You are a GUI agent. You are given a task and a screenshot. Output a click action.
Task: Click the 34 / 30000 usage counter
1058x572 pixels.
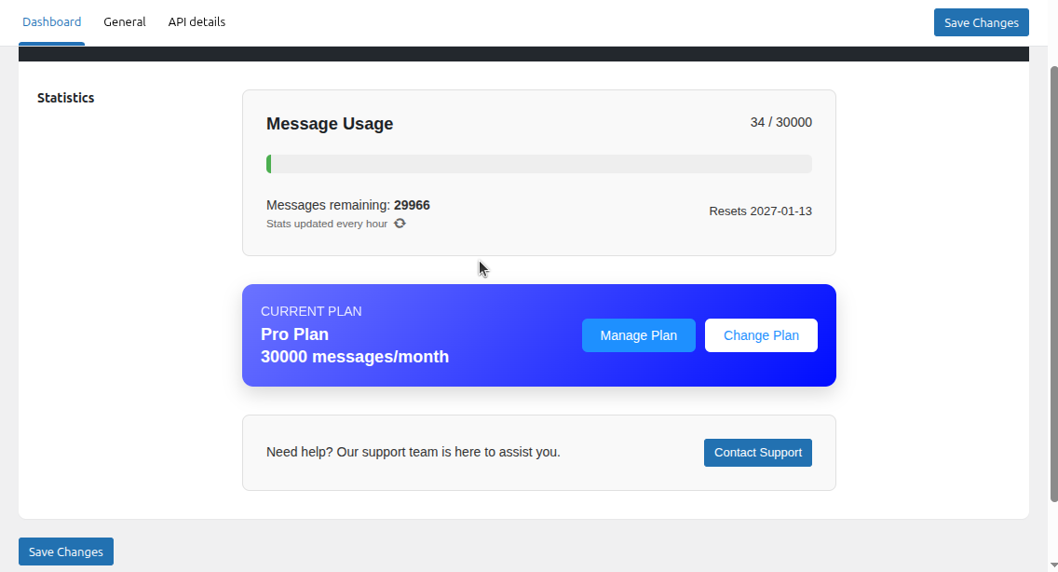[780, 122]
